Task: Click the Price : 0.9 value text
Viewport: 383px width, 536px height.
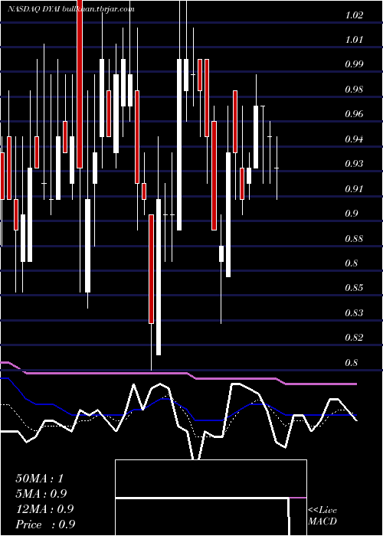Action: coord(45,525)
